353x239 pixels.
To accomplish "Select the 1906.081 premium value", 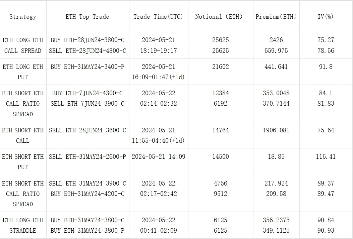I will click(276, 130).
